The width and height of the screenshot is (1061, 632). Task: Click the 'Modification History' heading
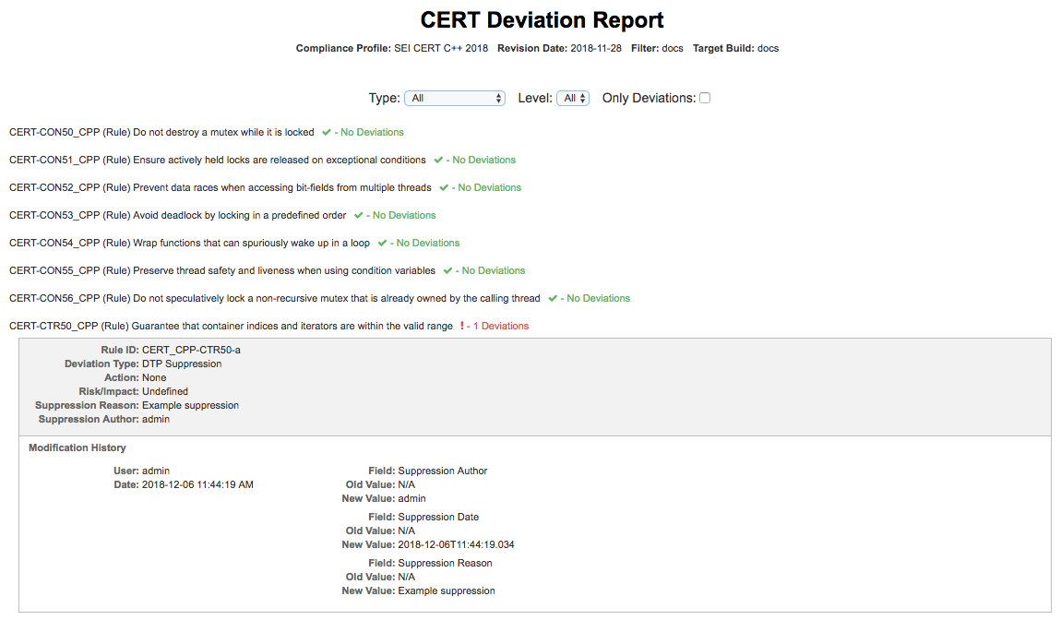point(77,448)
